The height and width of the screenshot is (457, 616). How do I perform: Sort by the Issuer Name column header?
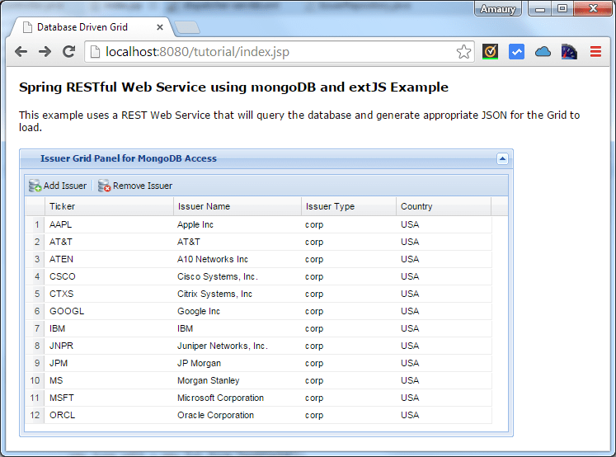[237, 206]
